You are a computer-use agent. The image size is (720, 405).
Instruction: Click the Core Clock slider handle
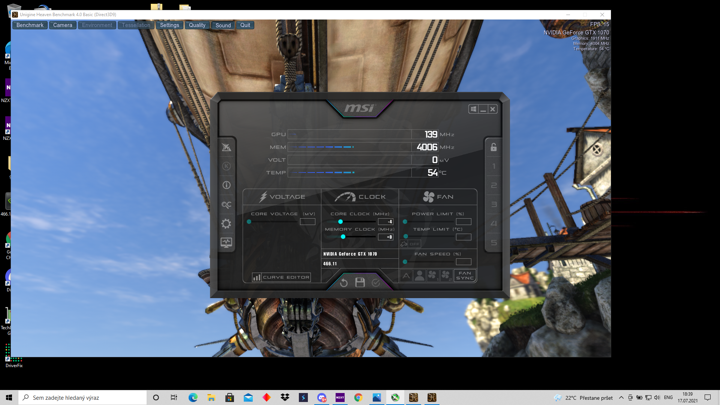coord(340,222)
